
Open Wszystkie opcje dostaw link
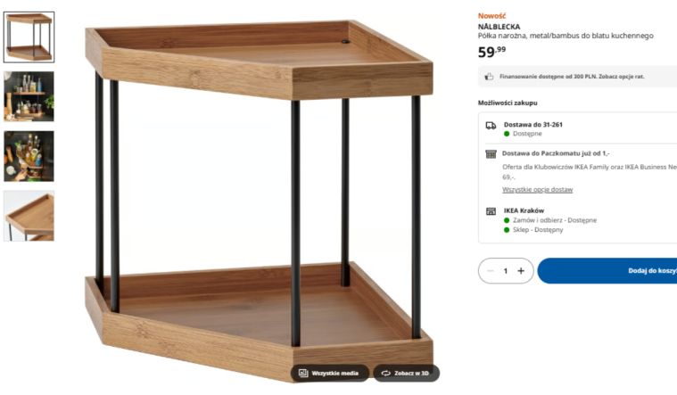point(537,190)
